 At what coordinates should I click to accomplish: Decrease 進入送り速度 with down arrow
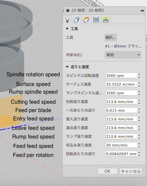[x=139, y=121]
